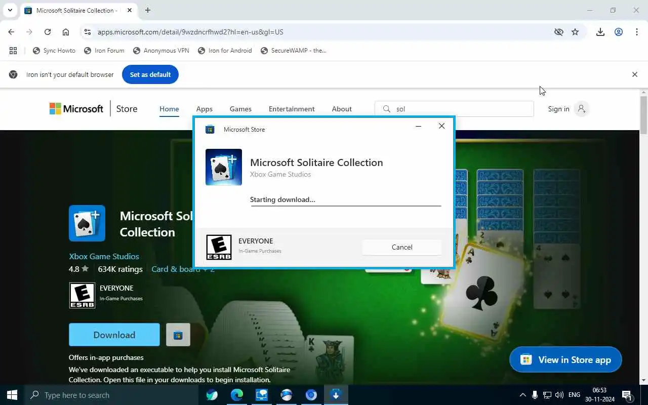
Task: View site information icon in address bar
Action: coord(87,32)
